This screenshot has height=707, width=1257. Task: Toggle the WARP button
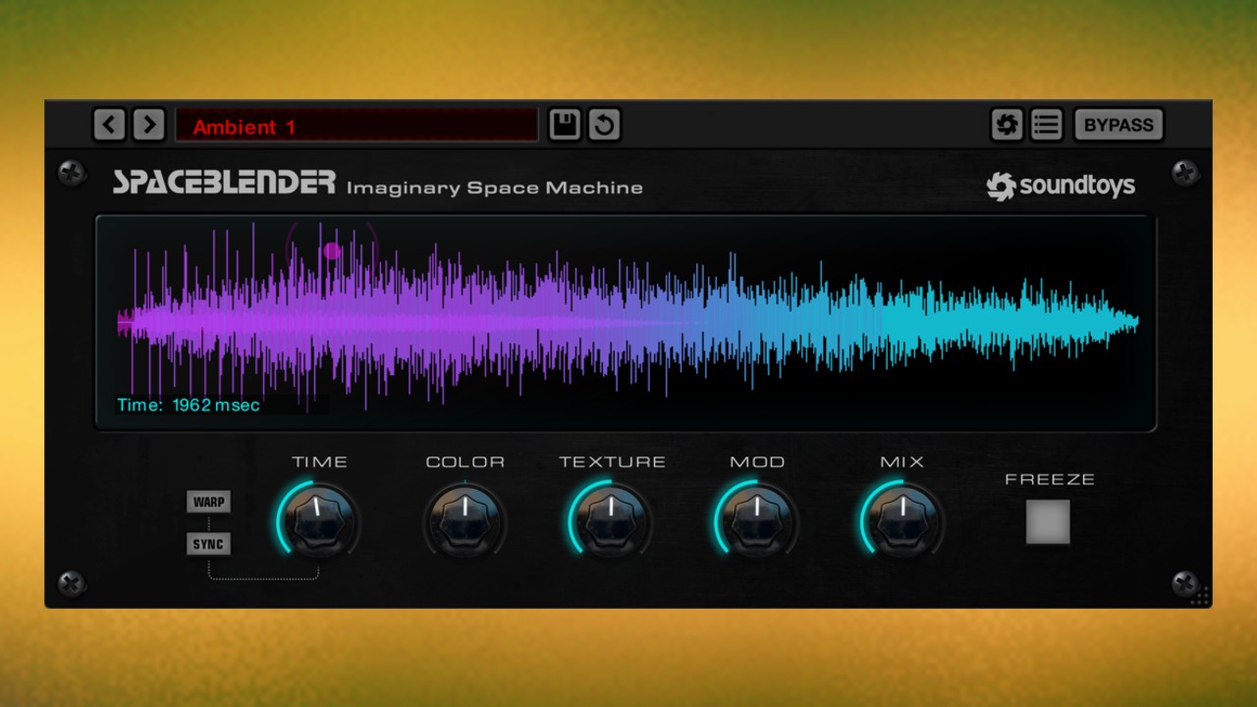(x=208, y=502)
